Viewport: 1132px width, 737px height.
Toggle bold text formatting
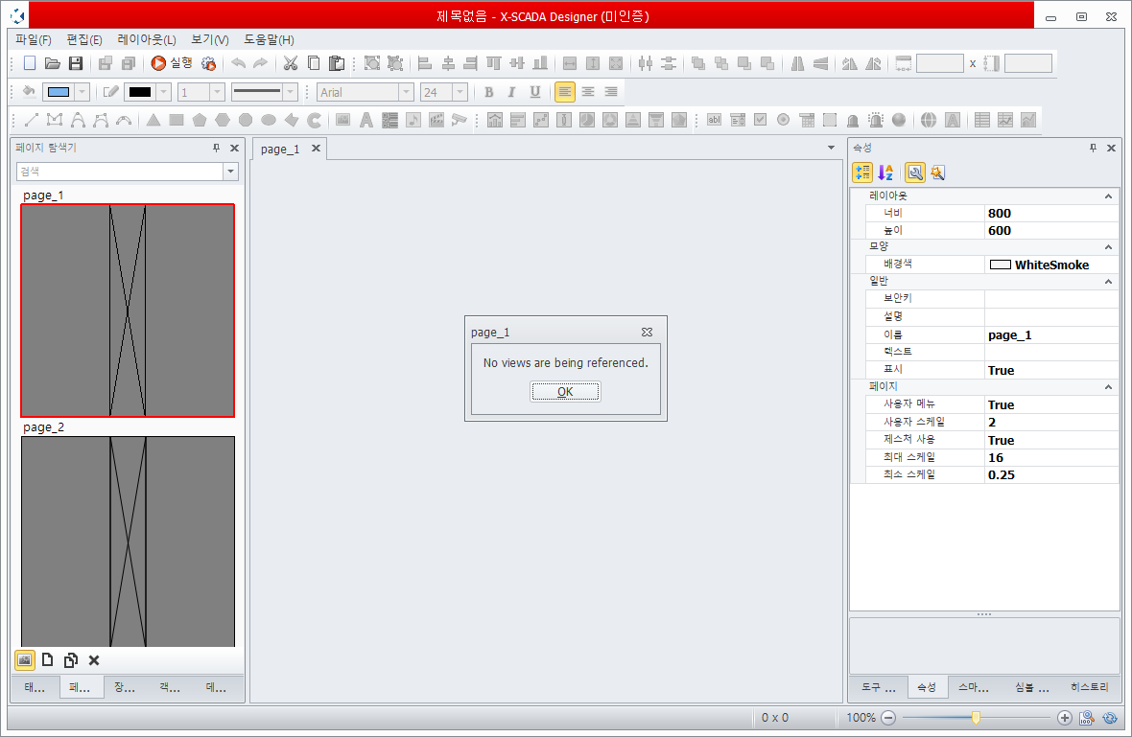pyautogui.click(x=488, y=92)
